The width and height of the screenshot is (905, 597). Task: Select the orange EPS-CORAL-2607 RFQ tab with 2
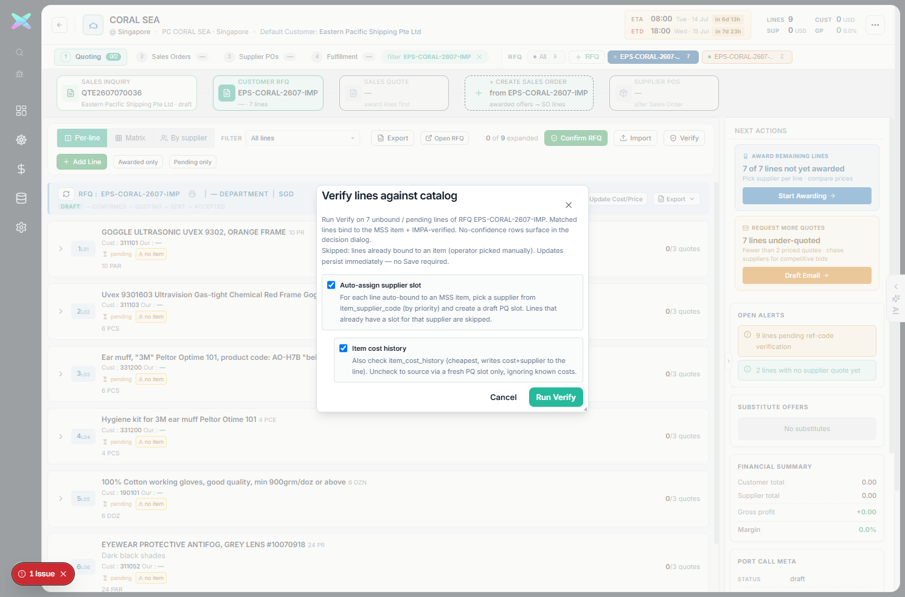point(747,57)
